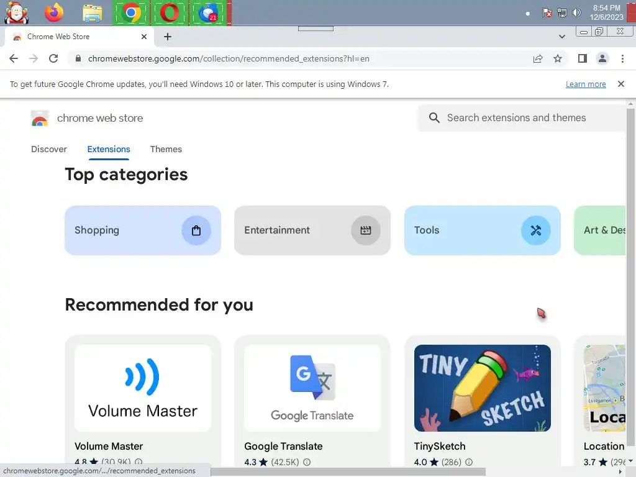Image resolution: width=636 pixels, height=477 pixels.
Task: Open the Art & Design category
Action: pos(600,230)
